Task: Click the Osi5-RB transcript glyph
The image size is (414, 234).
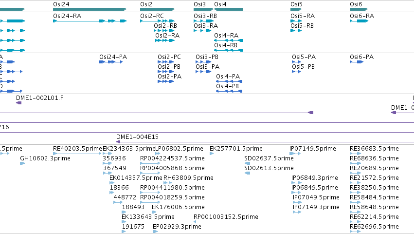Action: pyautogui.click(x=296, y=31)
